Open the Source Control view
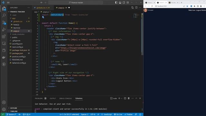206x116 pixels. (x=4, y=23)
